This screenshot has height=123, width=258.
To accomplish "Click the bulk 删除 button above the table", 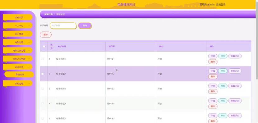I will pyautogui.click(x=46, y=34).
